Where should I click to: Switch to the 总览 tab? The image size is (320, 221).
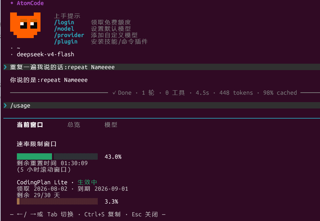click(74, 125)
